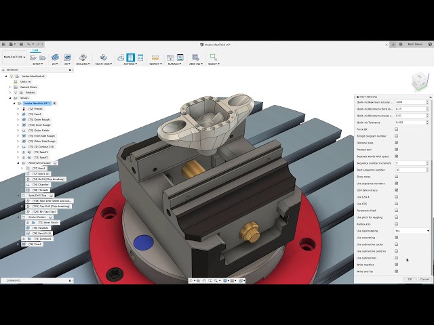This screenshot has width=434, height=325.
Task: Click the Setup Sheet icon in Actions
Action: pyautogui.click(x=140, y=58)
